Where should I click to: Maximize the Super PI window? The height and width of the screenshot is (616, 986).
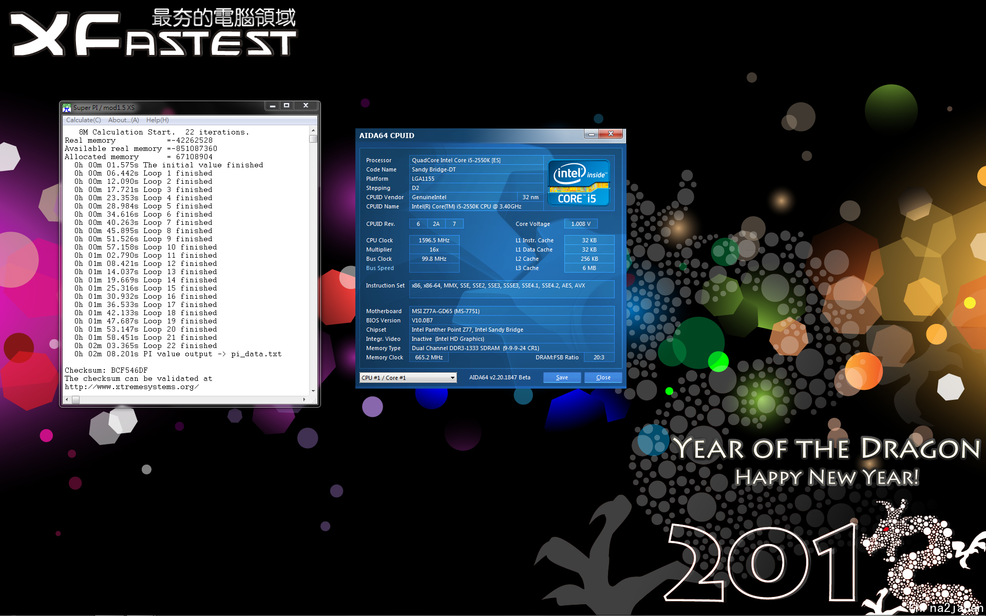[x=287, y=105]
